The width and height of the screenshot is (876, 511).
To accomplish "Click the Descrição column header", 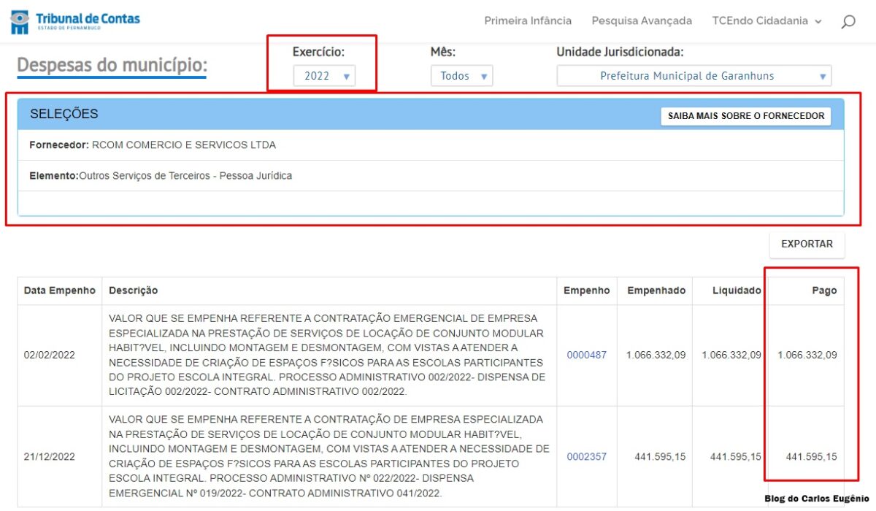I will pyautogui.click(x=134, y=291).
